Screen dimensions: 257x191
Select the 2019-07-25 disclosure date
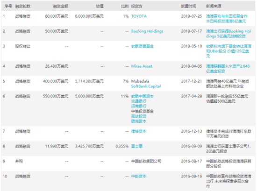point(192,16)
